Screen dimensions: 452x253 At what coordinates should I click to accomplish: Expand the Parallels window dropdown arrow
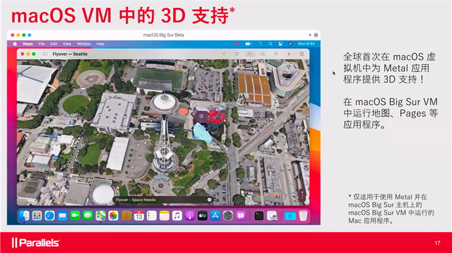pos(310,35)
